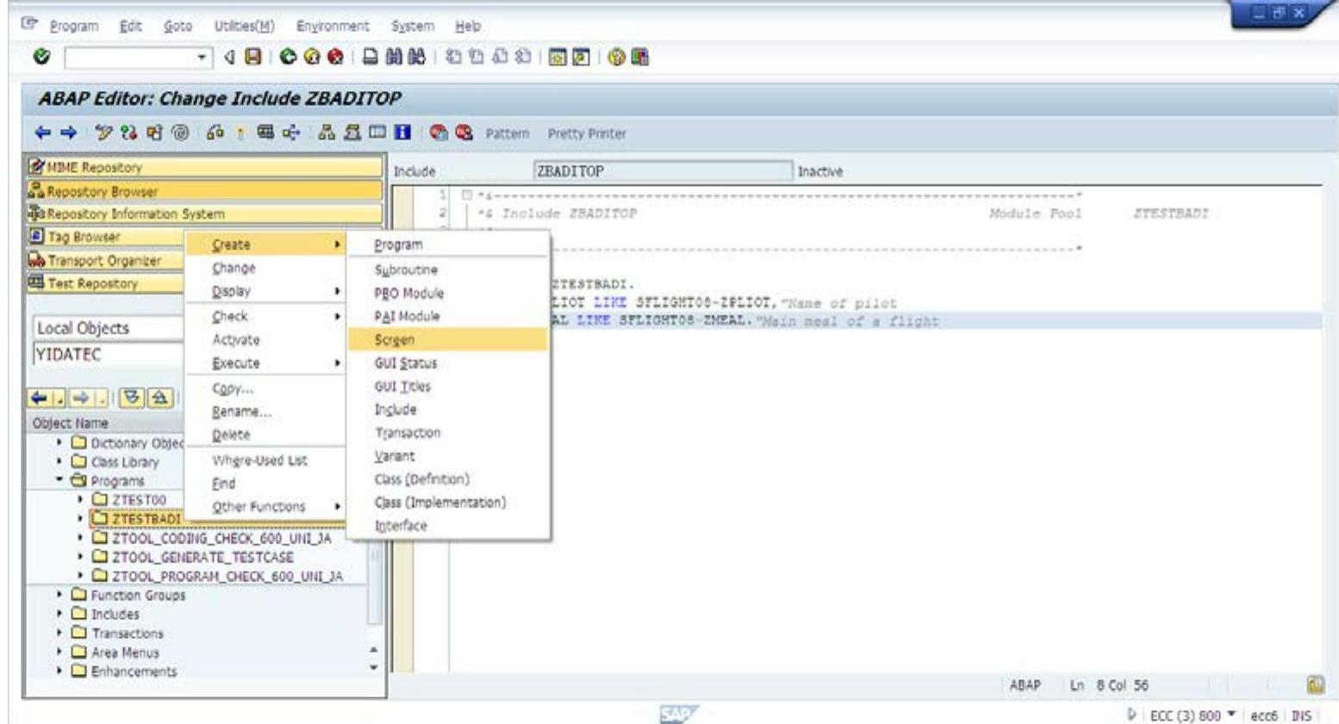Click the Find Next binoculars icon
Viewport: 1339px width, 724px height.
pyautogui.click(x=417, y=58)
